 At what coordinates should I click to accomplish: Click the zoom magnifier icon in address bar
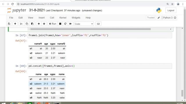pyautogui.click(x=168, y=4)
